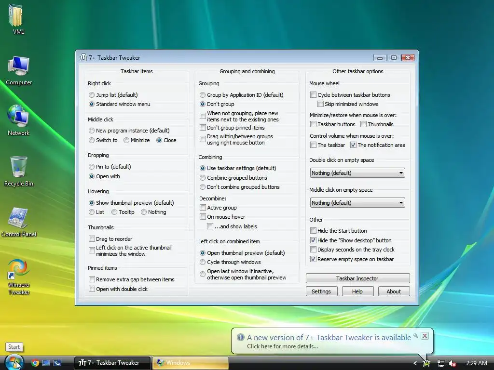
Task: Click the About button
Action: click(x=394, y=291)
